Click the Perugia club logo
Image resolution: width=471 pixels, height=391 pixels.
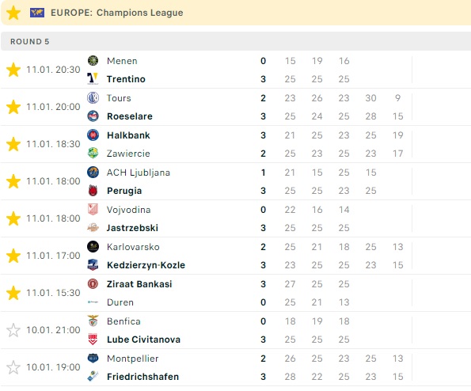93,191
